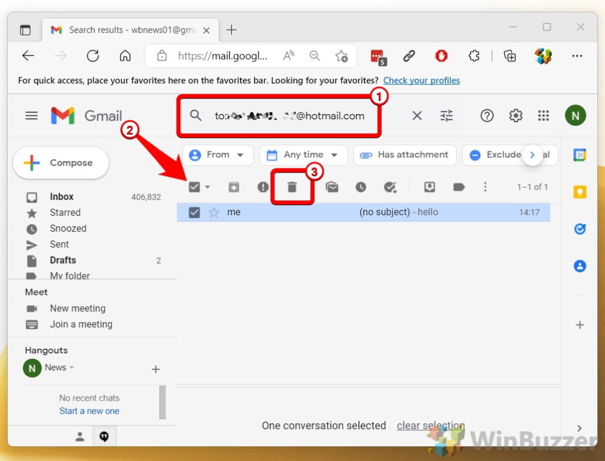Report the selected email as spam
The image size is (605, 461).
(262, 187)
